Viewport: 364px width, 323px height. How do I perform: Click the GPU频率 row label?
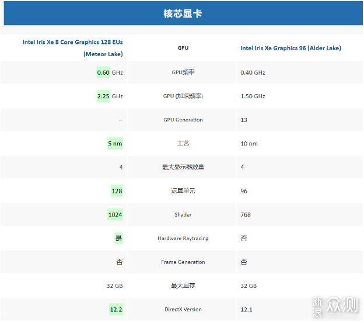183,72
